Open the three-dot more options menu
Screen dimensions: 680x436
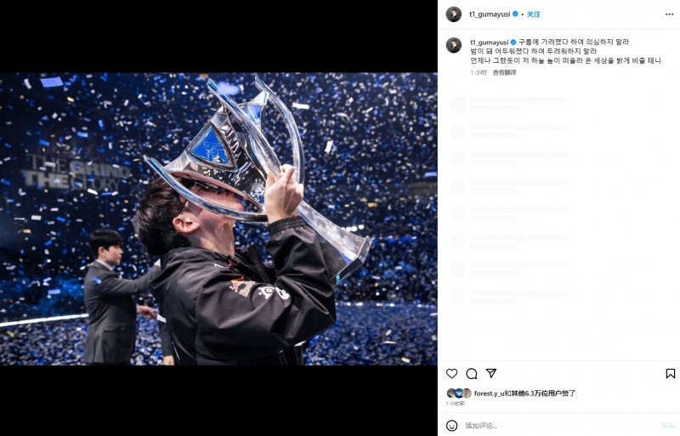click(669, 14)
